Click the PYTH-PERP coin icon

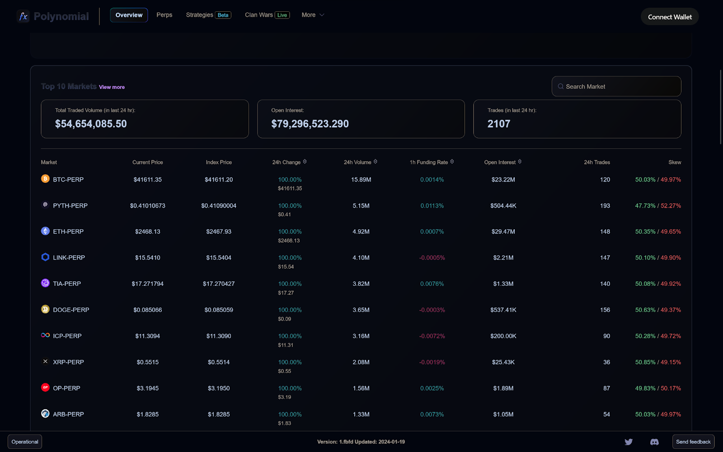coord(45,205)
